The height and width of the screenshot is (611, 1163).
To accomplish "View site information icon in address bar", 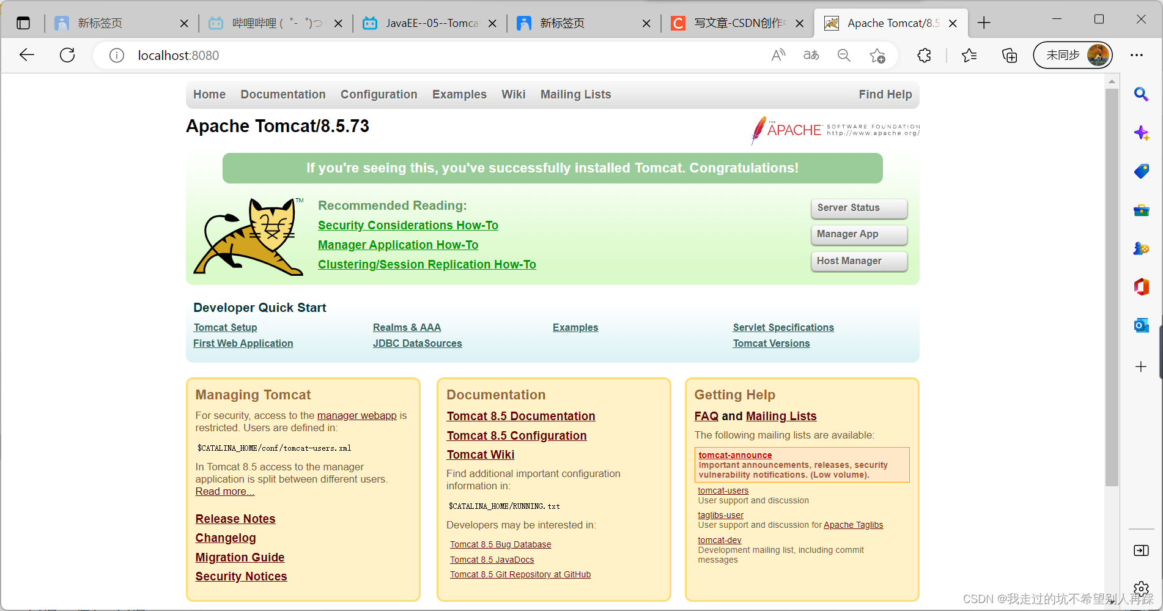I will tap(117, 56).
